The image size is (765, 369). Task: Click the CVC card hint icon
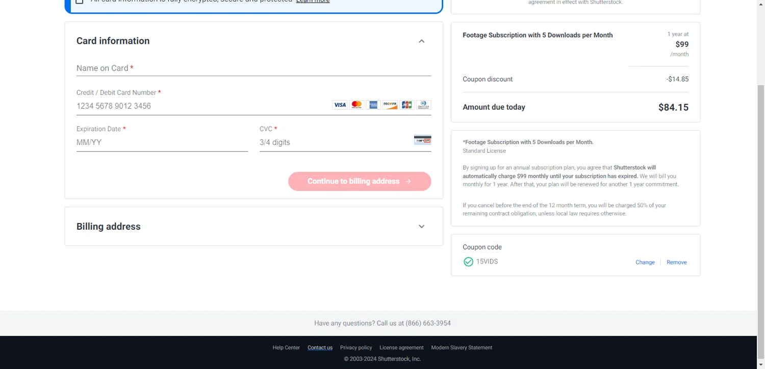tap(423, 140)
